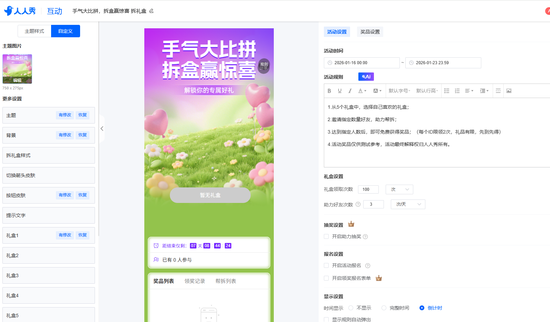Toggle italic text formatting

click(x=350, y=91)
